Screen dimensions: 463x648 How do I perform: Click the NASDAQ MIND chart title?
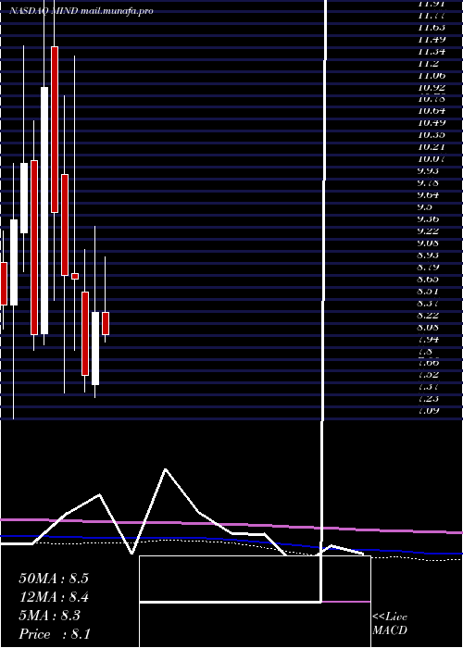pyautogui.click(x=81, y=11)
